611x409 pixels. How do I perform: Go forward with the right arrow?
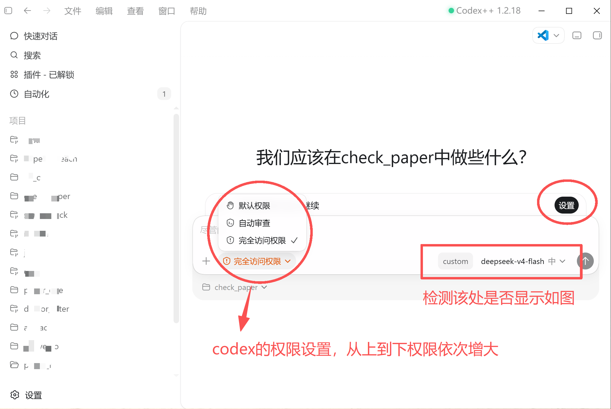pos(47,11)
